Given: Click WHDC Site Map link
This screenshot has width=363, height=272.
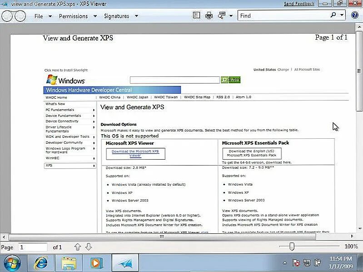Looking at the screenshot, I should (197, 97).
